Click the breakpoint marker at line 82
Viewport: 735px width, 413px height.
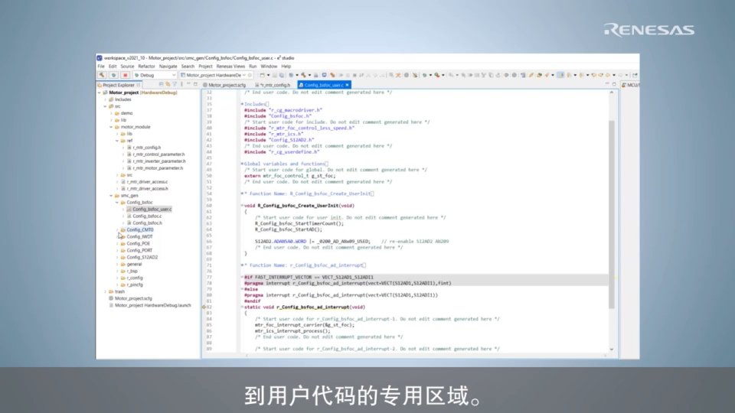pyautogui.click(x=204, y=307)
